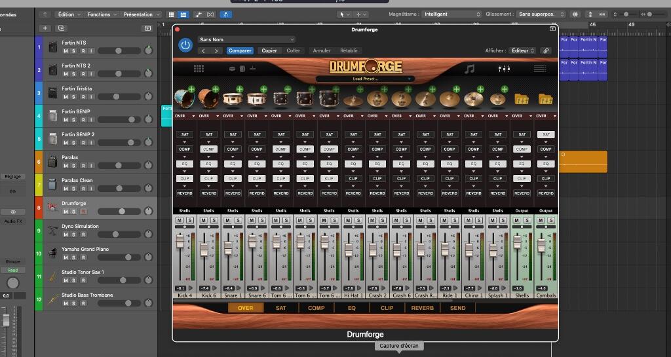Adjust the Paralax track volume slider
The image size is (671, 357).
119,166
